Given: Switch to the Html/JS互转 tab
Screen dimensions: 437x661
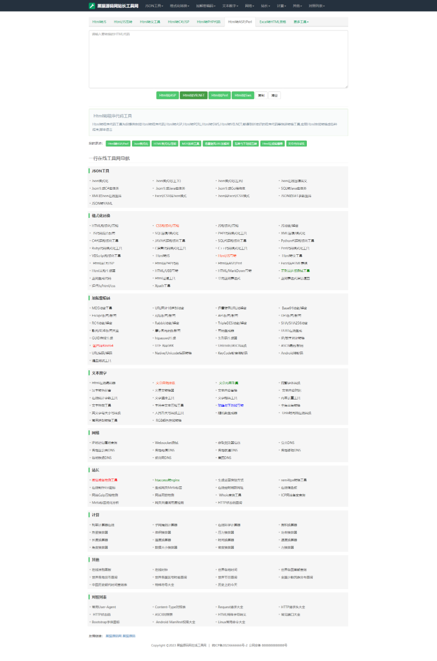Looking at the screenshot, I should click(x=123, y=22).
